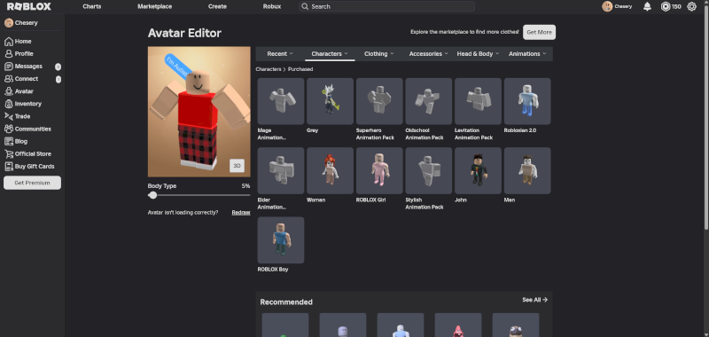Click the Purchased breadcrumb text

(300, 69)
